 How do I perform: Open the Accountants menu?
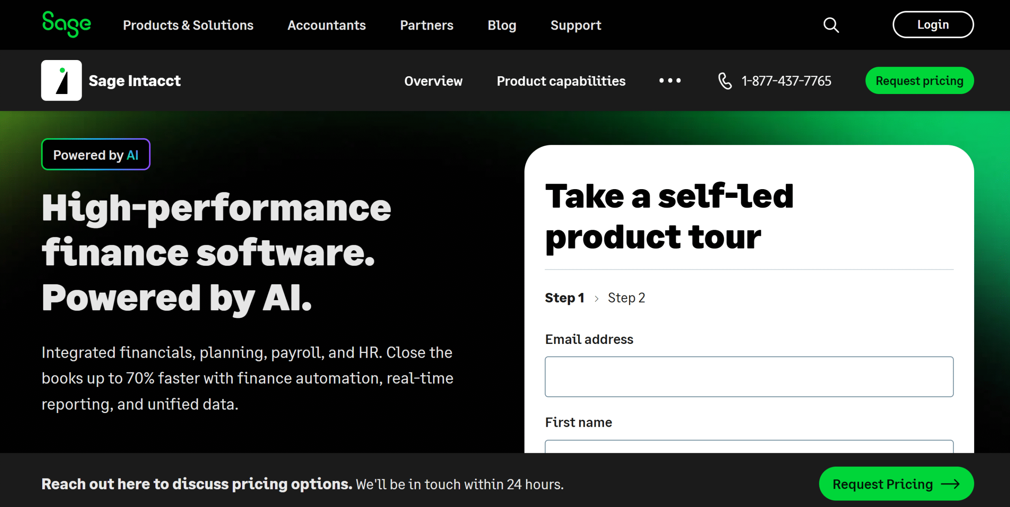pos(327,25)
